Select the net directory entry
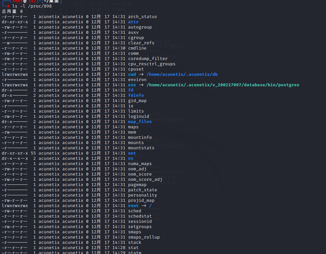326x254 pixels. tap(132, 153)
